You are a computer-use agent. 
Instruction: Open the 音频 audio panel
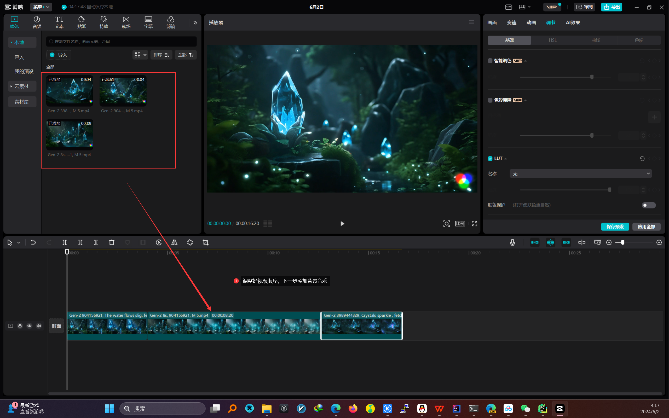point(37,22)
